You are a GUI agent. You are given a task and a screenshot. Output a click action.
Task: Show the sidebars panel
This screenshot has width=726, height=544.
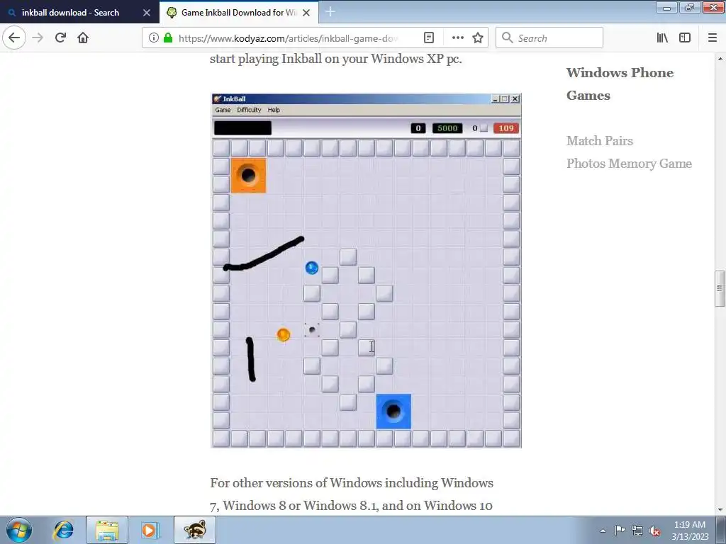(685, 38)
